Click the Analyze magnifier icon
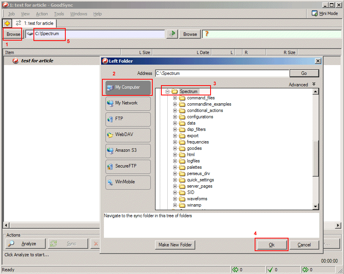Viewport: 344px width, 274px height. [x=11, y=244]
